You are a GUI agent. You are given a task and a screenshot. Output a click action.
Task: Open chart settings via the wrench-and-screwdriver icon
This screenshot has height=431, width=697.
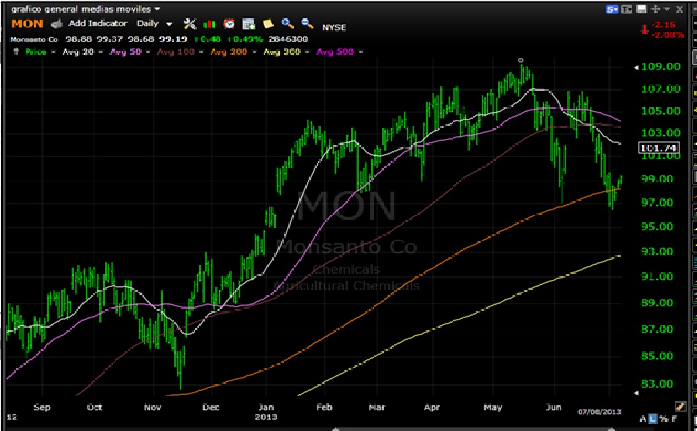click(190, 24)
